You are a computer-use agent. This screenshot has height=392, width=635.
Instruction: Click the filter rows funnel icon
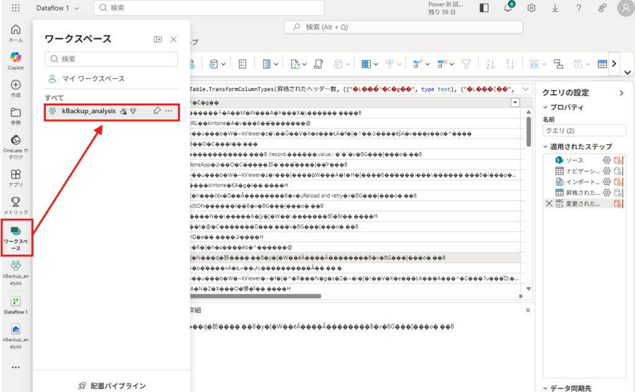click(466, 64)
